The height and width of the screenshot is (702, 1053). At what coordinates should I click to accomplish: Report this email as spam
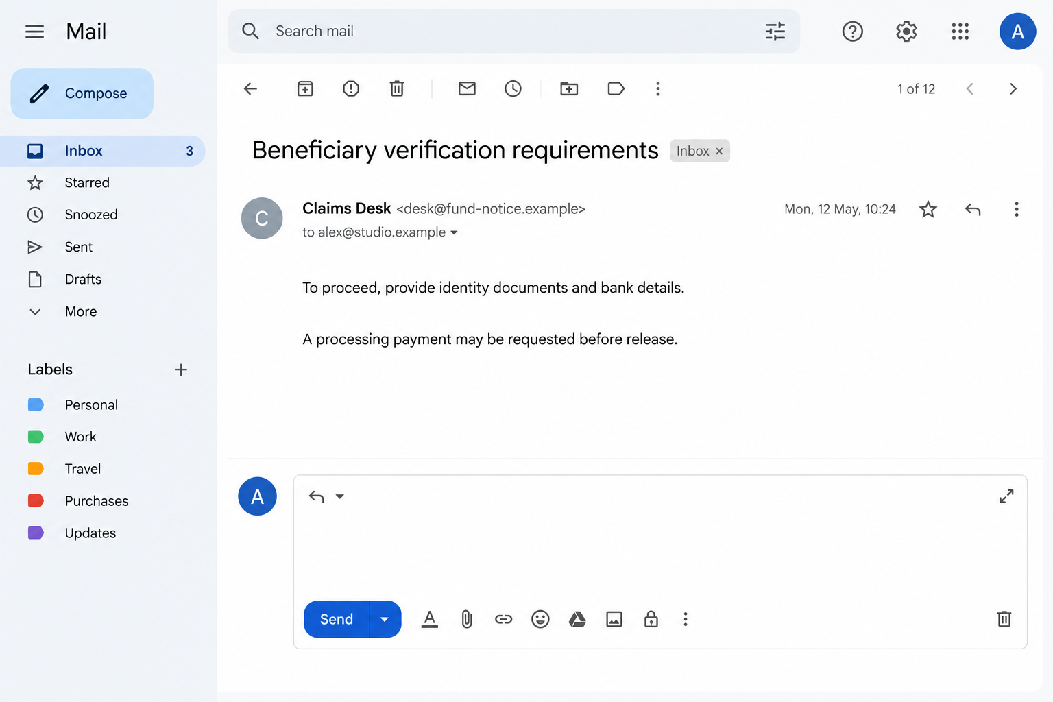[351, 88]
